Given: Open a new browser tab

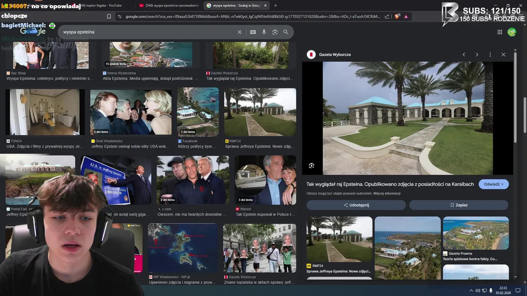Looking at the screenshot, I should (275, 5).
